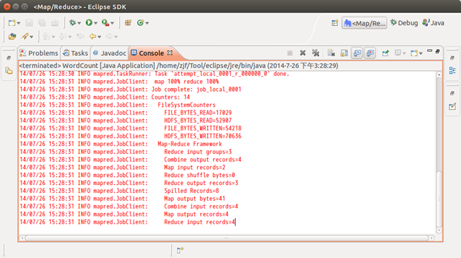The width and height of the screenshot is (461, 258).
Task: Click the New wizard toolbar icon
Action: 11,23
